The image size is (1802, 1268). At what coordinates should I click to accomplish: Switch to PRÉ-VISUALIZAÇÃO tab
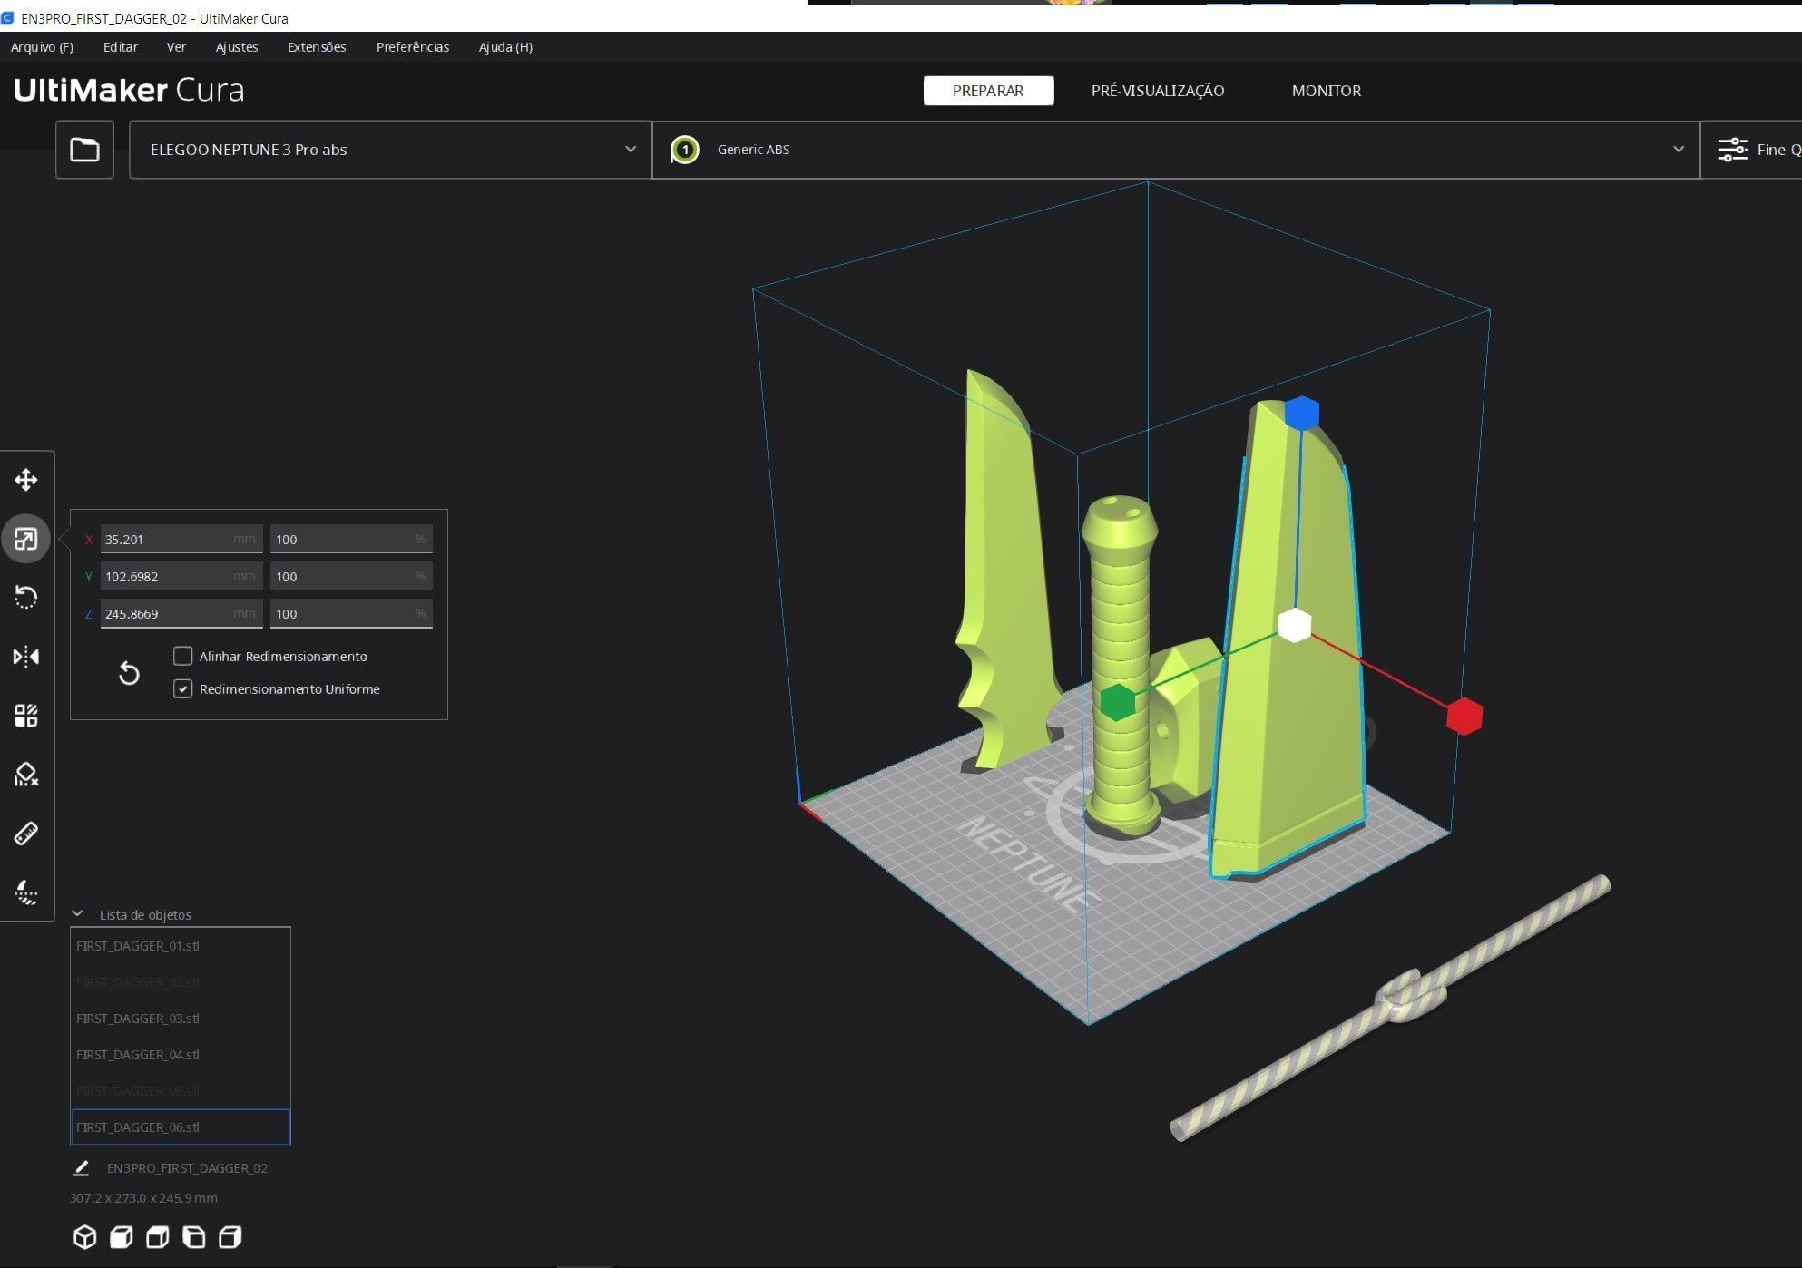coord(1157,91)
